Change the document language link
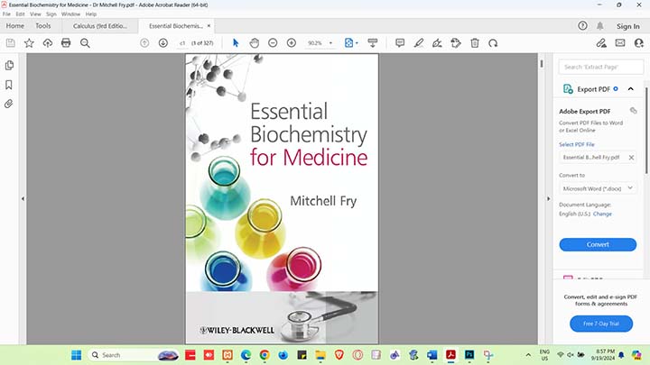This screenshot has height=365, width=650. pyautogui.click(x=602, y=214)
